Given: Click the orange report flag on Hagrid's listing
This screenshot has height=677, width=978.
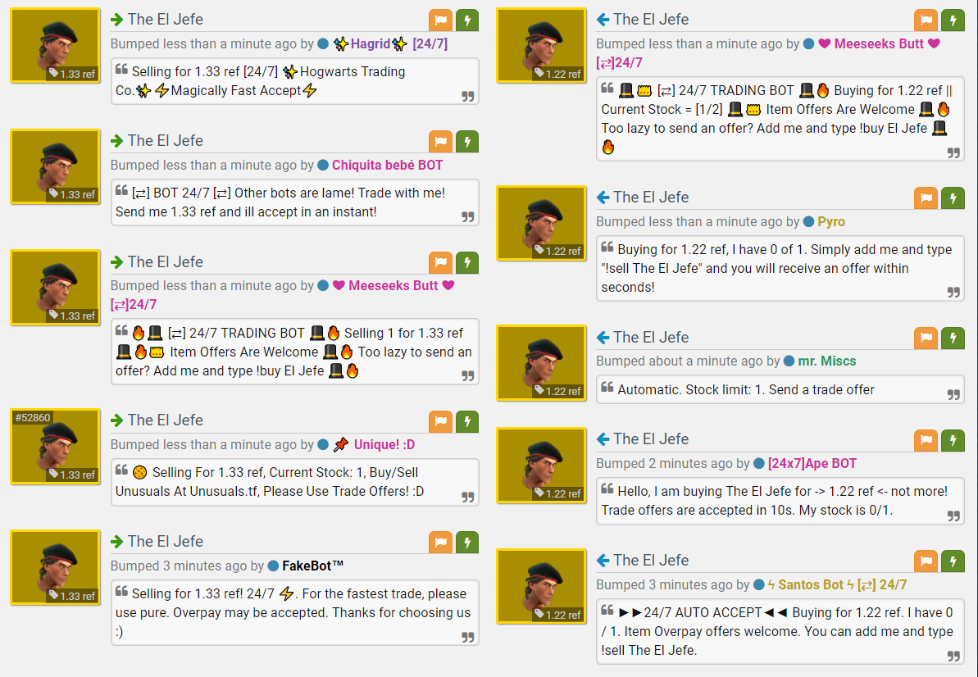Looking at the screenshot, I should pos(440,20).
